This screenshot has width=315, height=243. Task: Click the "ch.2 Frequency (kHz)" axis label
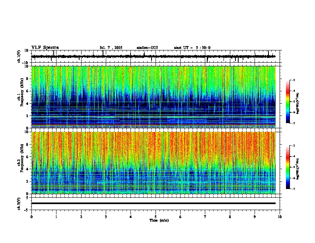click(20, 158)
